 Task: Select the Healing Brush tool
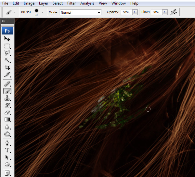point(7,84)
